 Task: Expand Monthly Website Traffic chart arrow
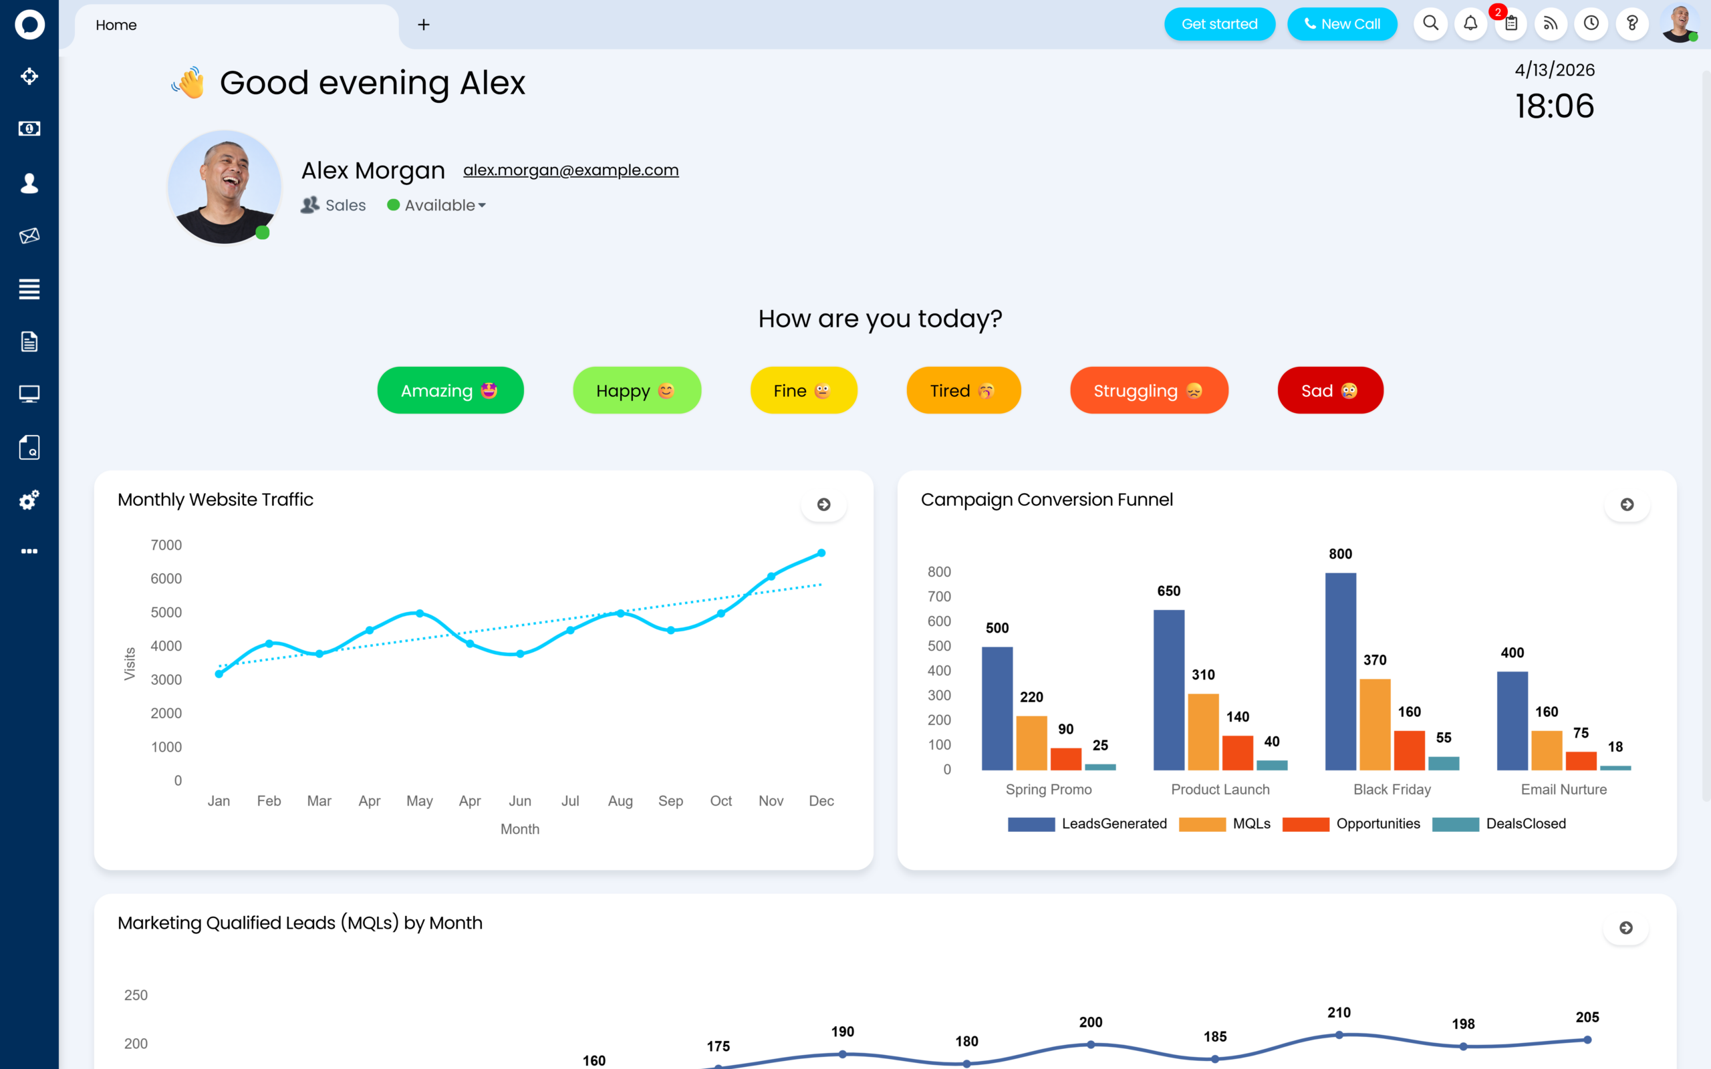point(823,505)
